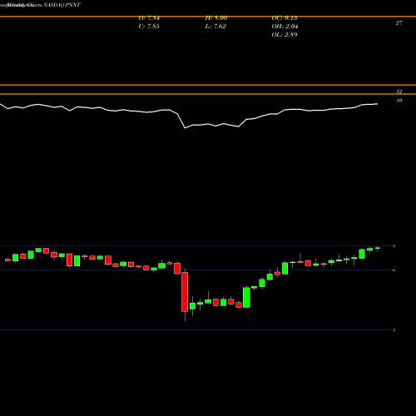Click the '12' price axis label
The image size is (416, 416).
click(x=399, y=92)
